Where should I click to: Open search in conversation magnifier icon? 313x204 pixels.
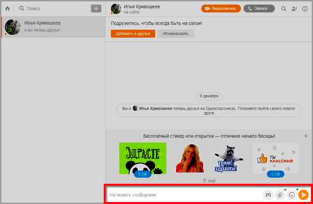click(x=284, y=8)
